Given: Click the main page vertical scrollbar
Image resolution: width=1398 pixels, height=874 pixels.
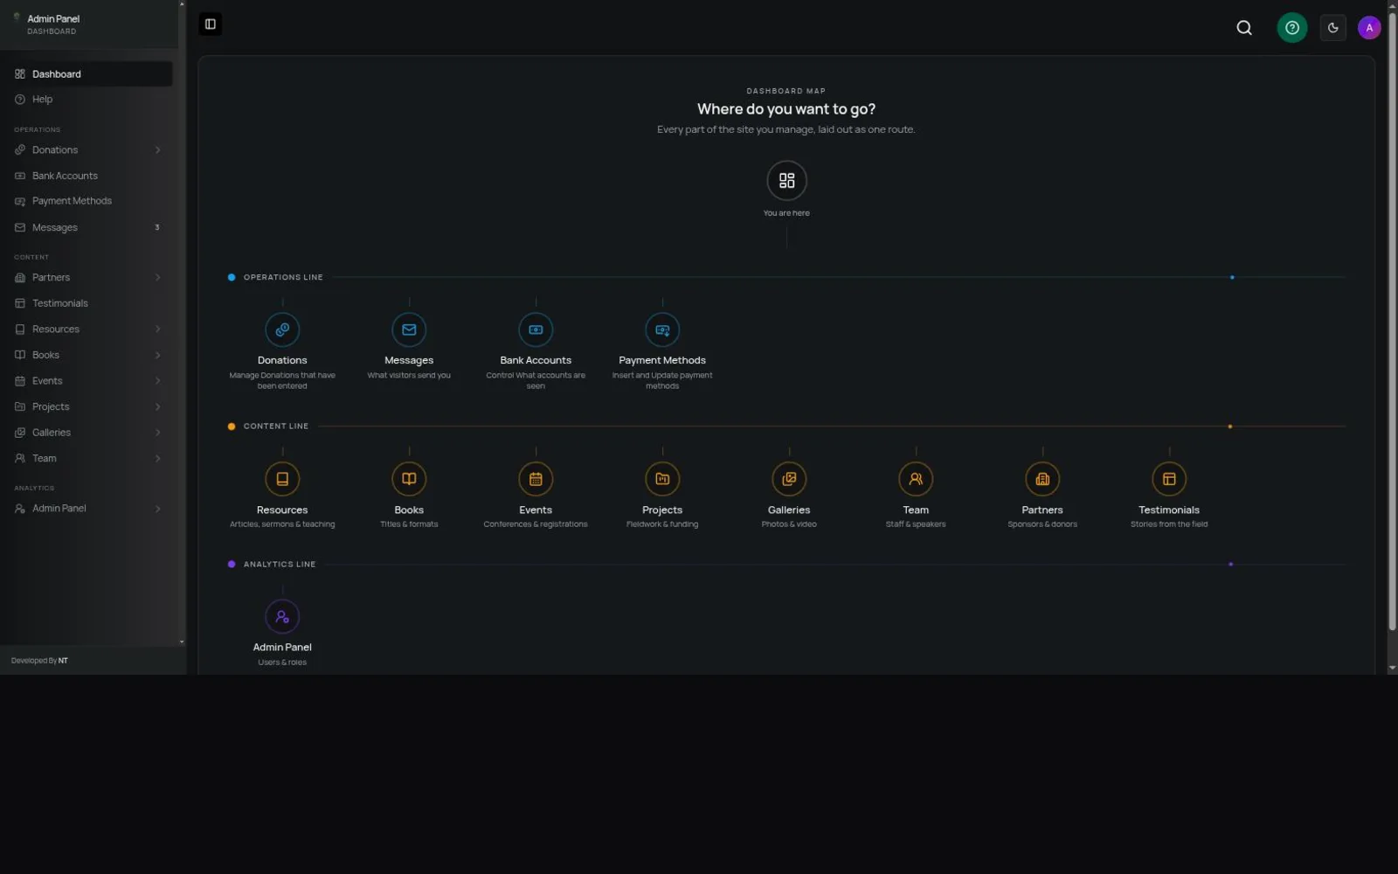Looking at the screenshot, I should (1392, 319).
